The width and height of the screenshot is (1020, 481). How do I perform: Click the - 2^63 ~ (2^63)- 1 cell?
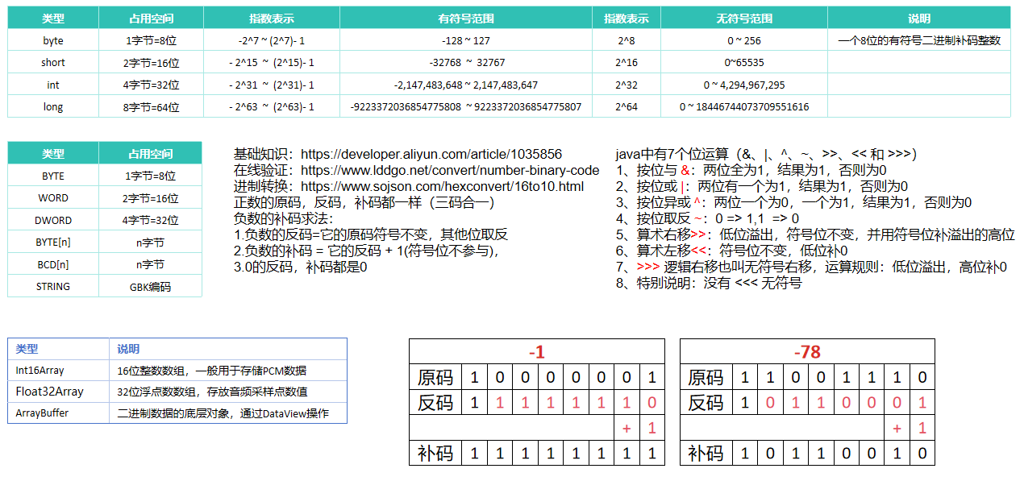pyautogui.click(x=272, y=106)
